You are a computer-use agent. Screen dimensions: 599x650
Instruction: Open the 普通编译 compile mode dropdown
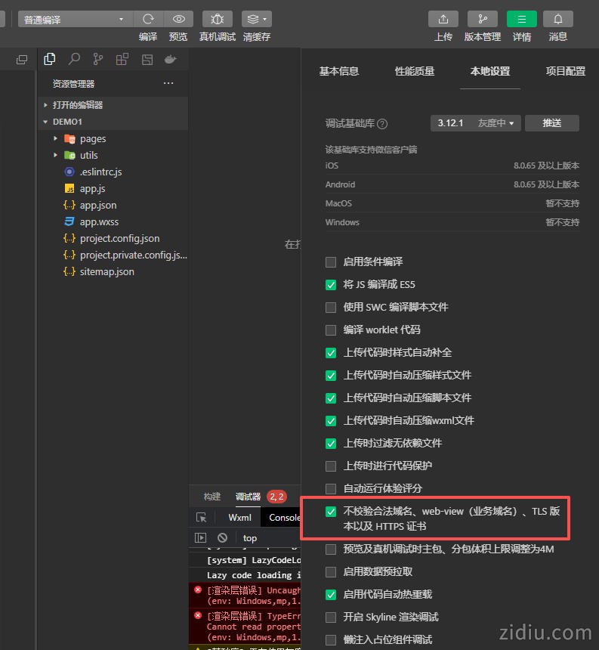click(x=74, y=20)
